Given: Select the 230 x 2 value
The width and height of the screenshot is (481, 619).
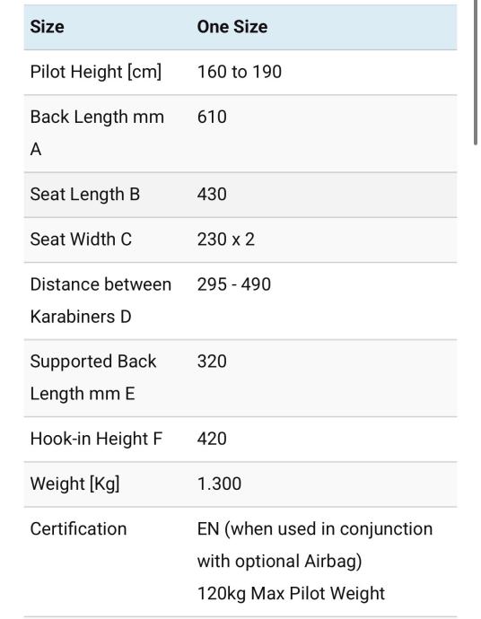Looking at the screenshot, I should click(226, 240).
